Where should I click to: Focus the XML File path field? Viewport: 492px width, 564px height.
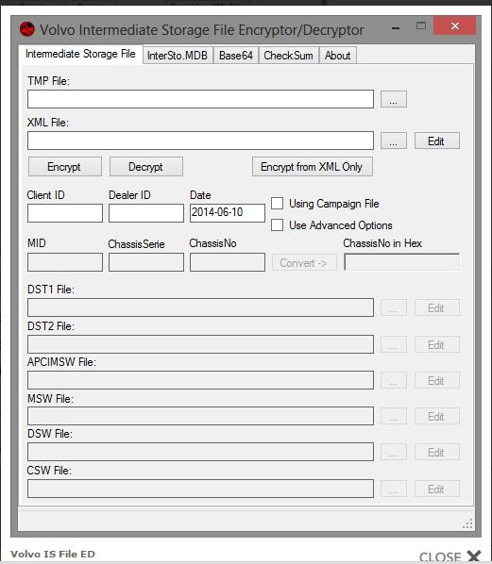[x=200, y=141]
